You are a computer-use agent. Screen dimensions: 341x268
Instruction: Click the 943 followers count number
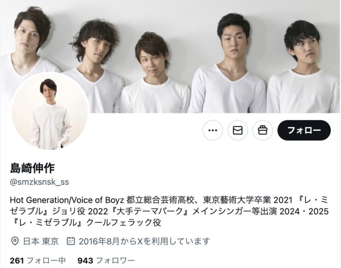point(85,260)
